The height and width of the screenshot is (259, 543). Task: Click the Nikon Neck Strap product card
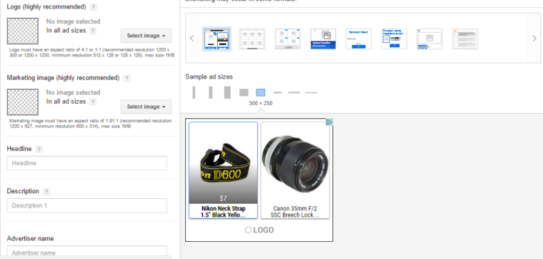click(224, 170)
